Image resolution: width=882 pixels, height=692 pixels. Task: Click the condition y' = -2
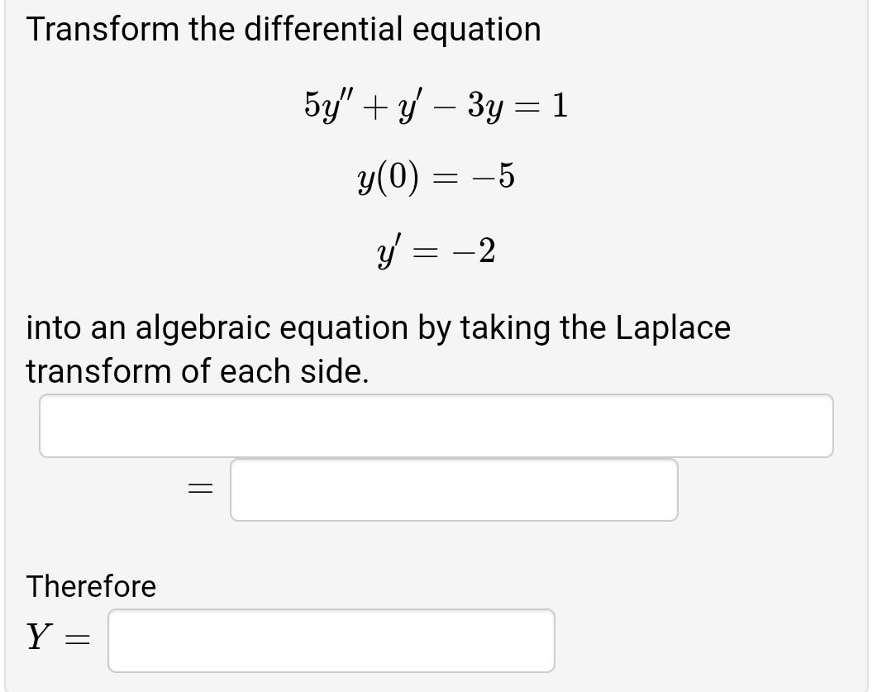436,251
